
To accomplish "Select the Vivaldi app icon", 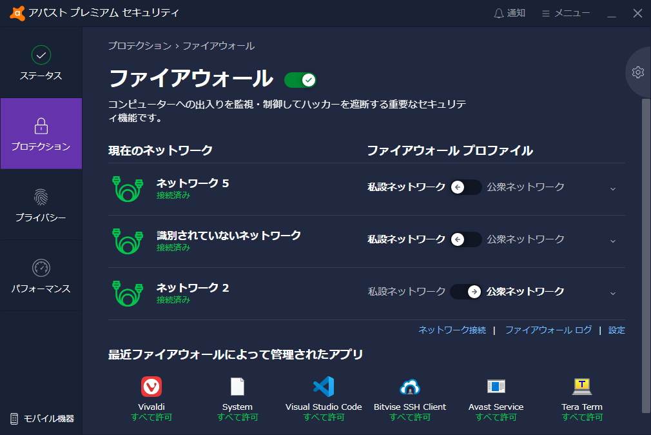I will 151,387.
